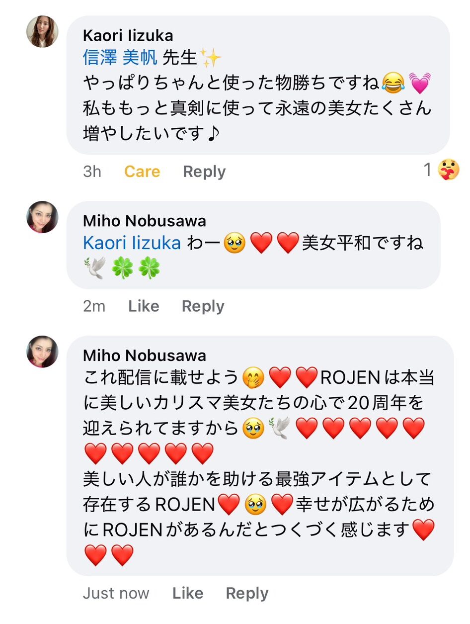Open Miho Nobusawa's name on the last comment
The width and height of the screenshot is (470, 624).
pyautogui.click(x=144, y=356)
